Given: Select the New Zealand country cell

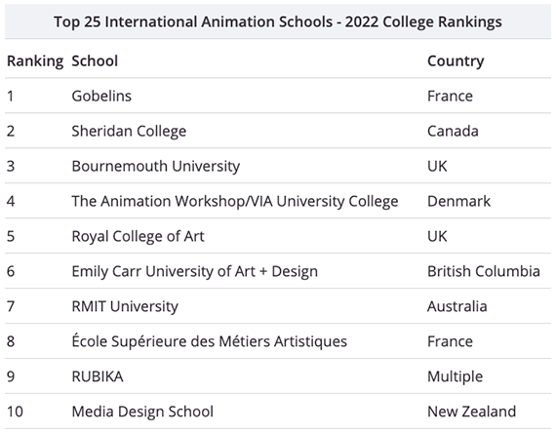Looking at the screenshot, I should click(471, 412).
